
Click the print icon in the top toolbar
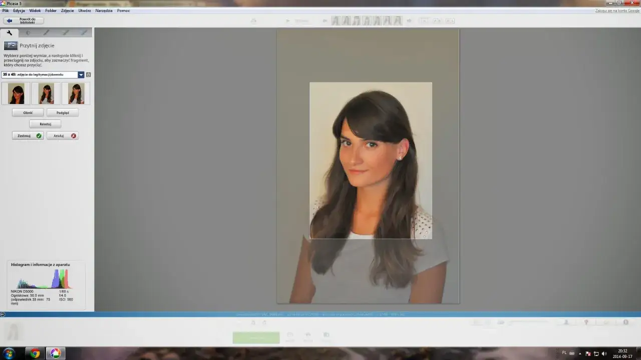pyautogui.click(x=253, y=20)
